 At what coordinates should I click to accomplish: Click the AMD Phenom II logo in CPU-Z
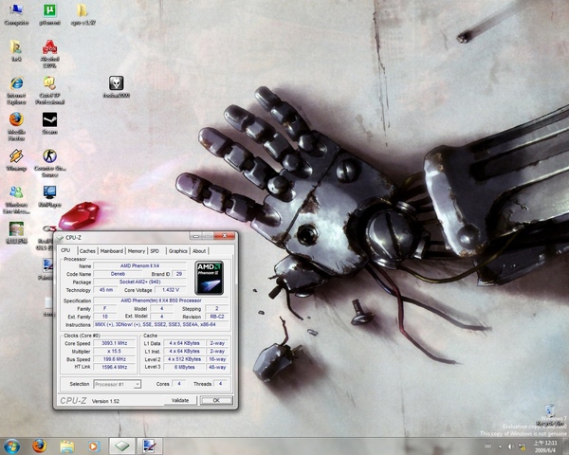pos(209,278)
